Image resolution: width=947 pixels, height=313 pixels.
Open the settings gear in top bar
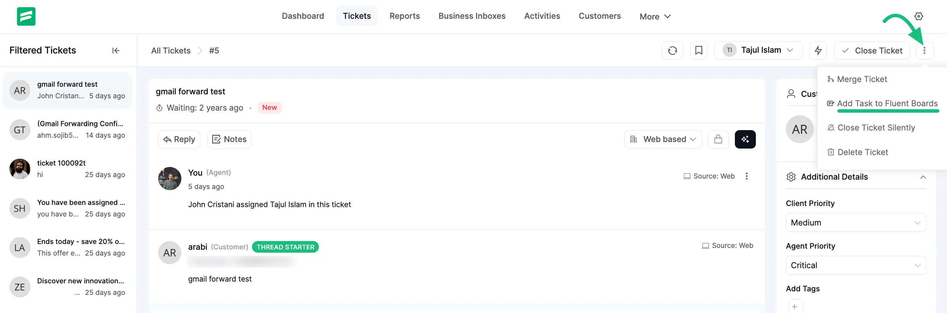918,16
